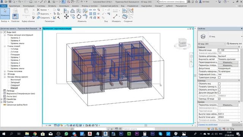Screen dimensions: 243x137
Task: Click Изменить тип button in Properties
Action: click(234, 44)
